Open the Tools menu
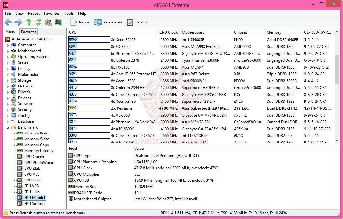This screenshot has width=343, height=219. pyautogui.click(x=69, y=13)
